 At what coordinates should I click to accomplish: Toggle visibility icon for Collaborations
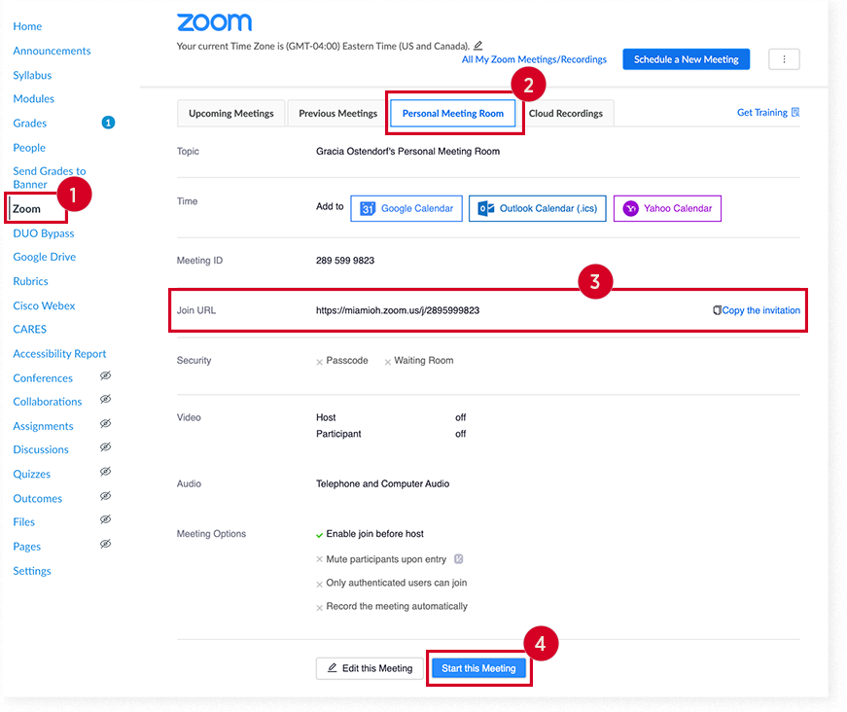point(105,400)
